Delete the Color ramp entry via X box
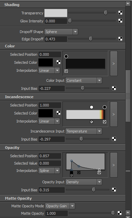This screenshot has height=218, width=132. tap(66, 71)
